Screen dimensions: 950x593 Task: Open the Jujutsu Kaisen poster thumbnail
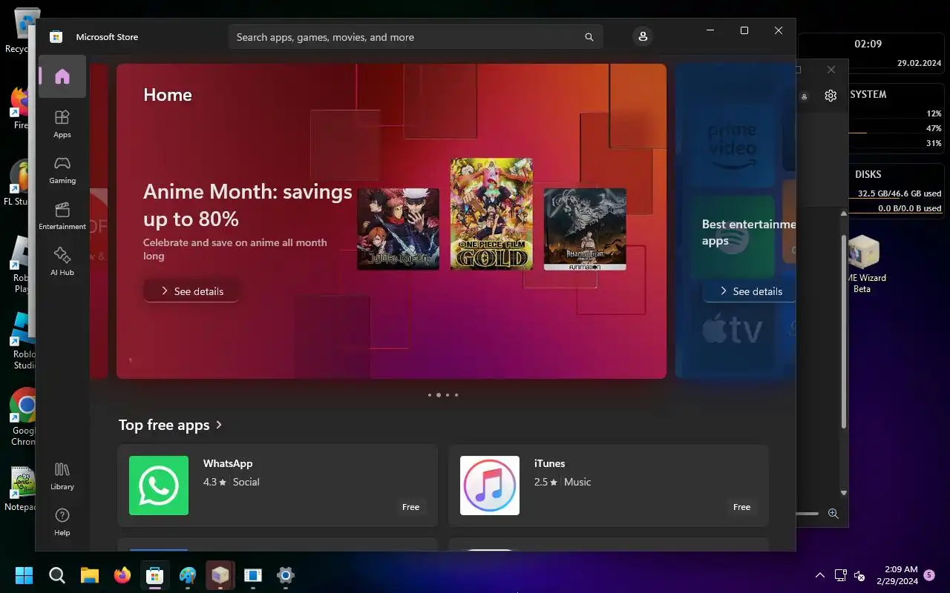398,229
